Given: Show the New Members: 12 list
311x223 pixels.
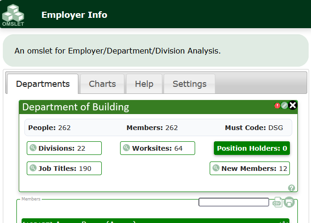Looking at the screenshot, I should point(250,169).
